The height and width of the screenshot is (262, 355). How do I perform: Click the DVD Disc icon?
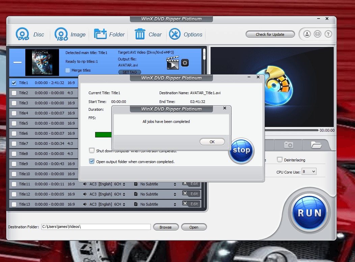(x=23, y=34)
